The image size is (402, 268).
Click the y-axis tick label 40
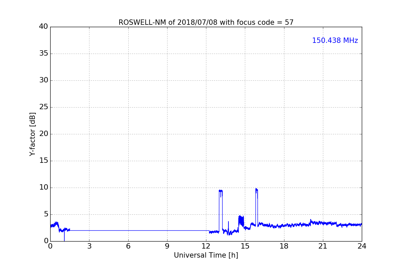point(44,27)
